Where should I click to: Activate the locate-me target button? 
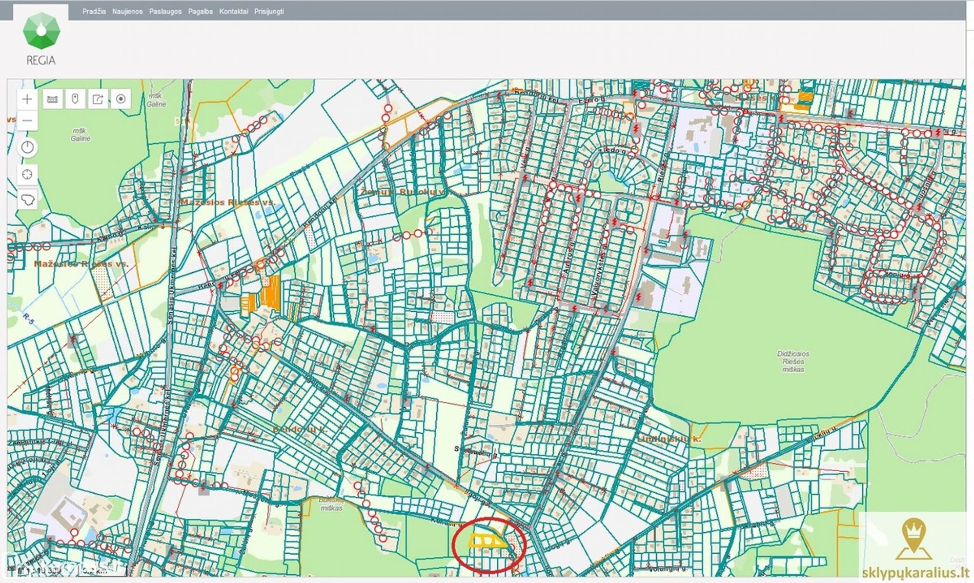click(x=121, y=99)
